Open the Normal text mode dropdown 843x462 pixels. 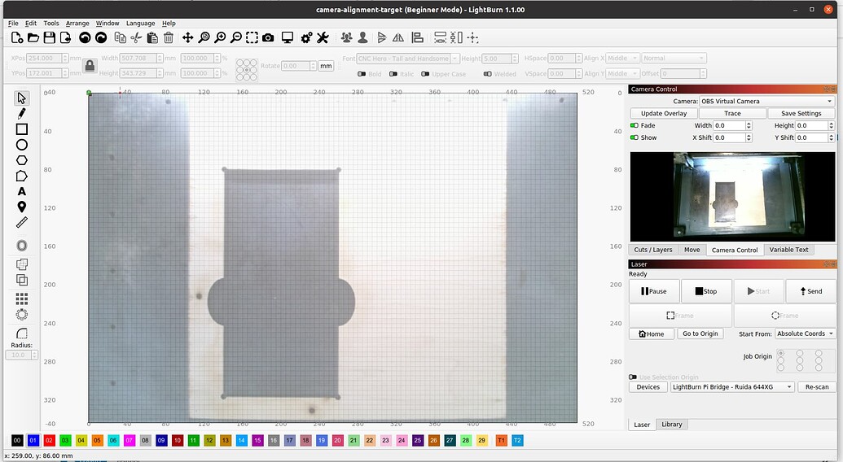click(x=674, y=58)
